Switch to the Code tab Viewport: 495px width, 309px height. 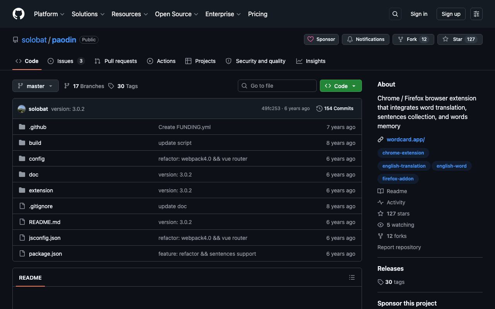(27, 61)
